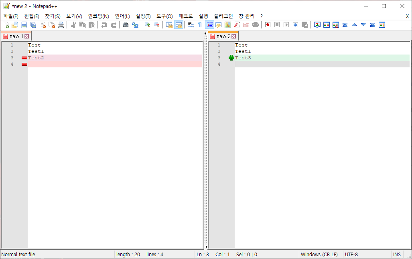The width and height of the screenshot is (412, 259).
Task: Open the 파일(F) menu
Action: point(11,16)
